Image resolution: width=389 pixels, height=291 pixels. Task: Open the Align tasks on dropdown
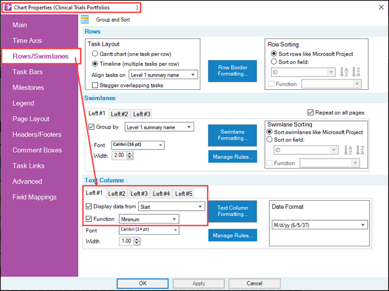click(x=163, y=75)
